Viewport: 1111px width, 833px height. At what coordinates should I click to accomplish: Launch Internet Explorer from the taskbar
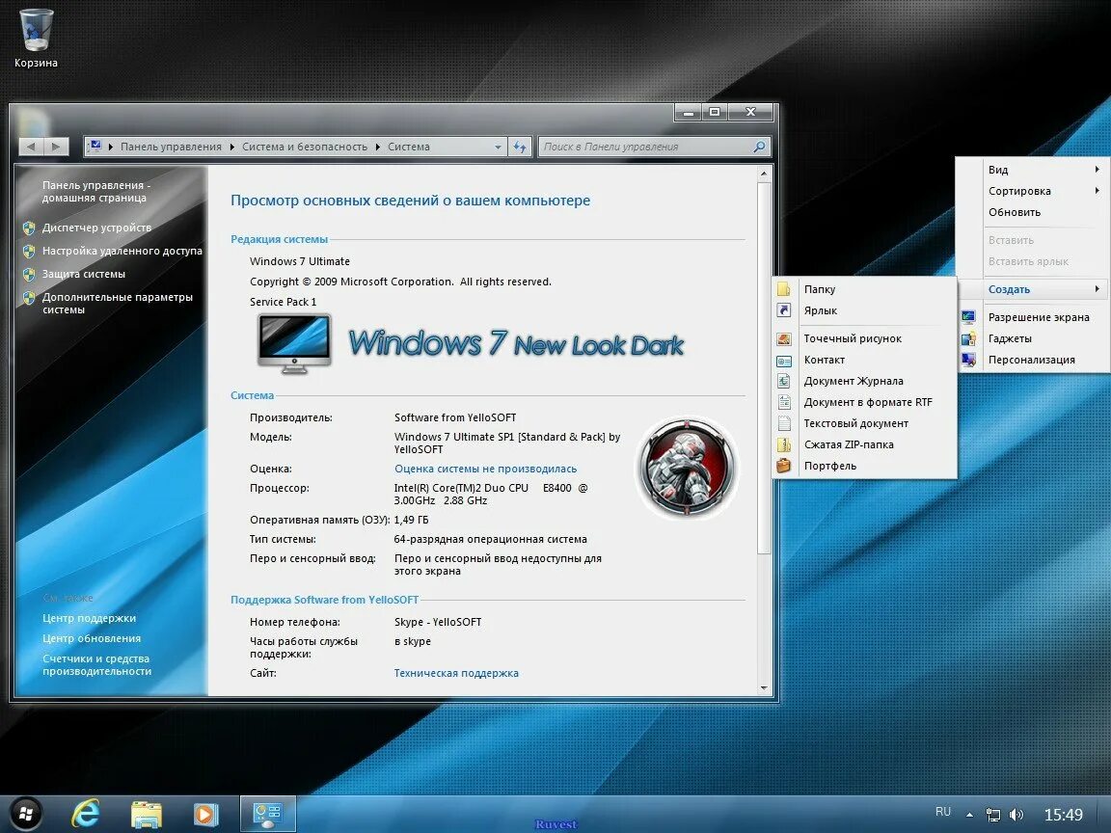click(85, 814)
